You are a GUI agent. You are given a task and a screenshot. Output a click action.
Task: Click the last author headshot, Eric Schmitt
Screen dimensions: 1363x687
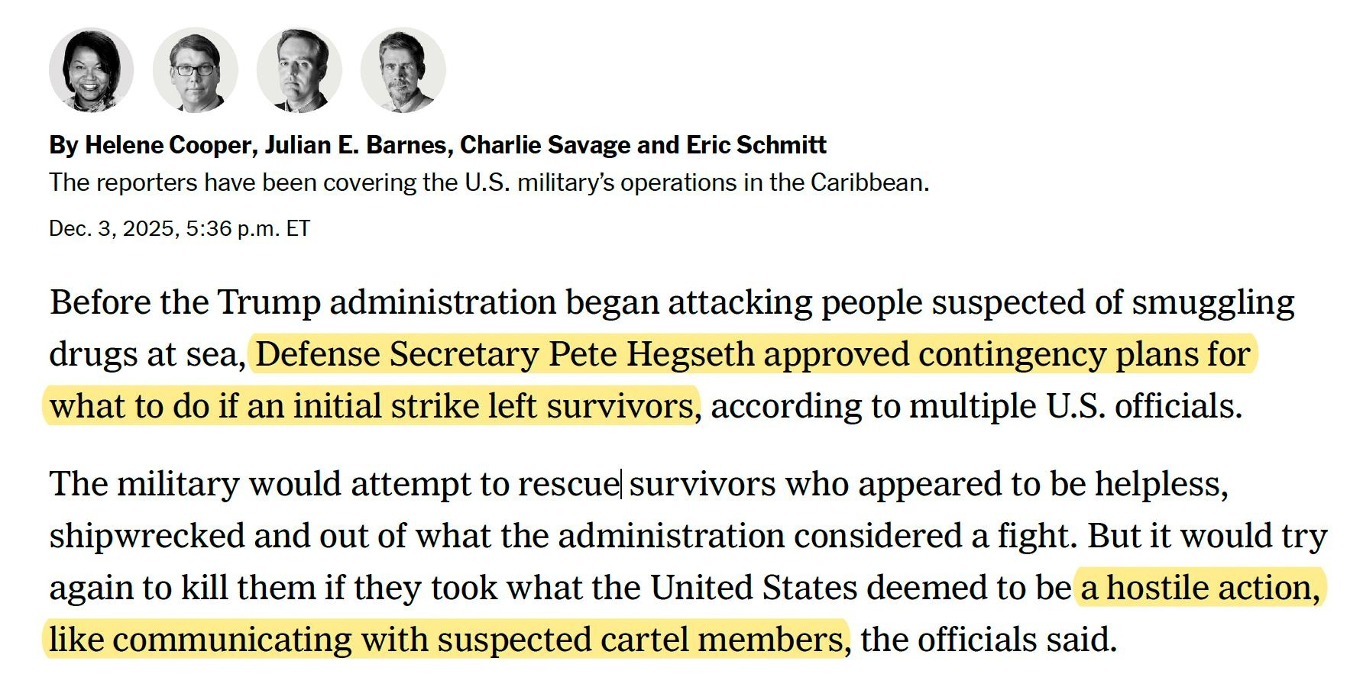tap(403, 70)
